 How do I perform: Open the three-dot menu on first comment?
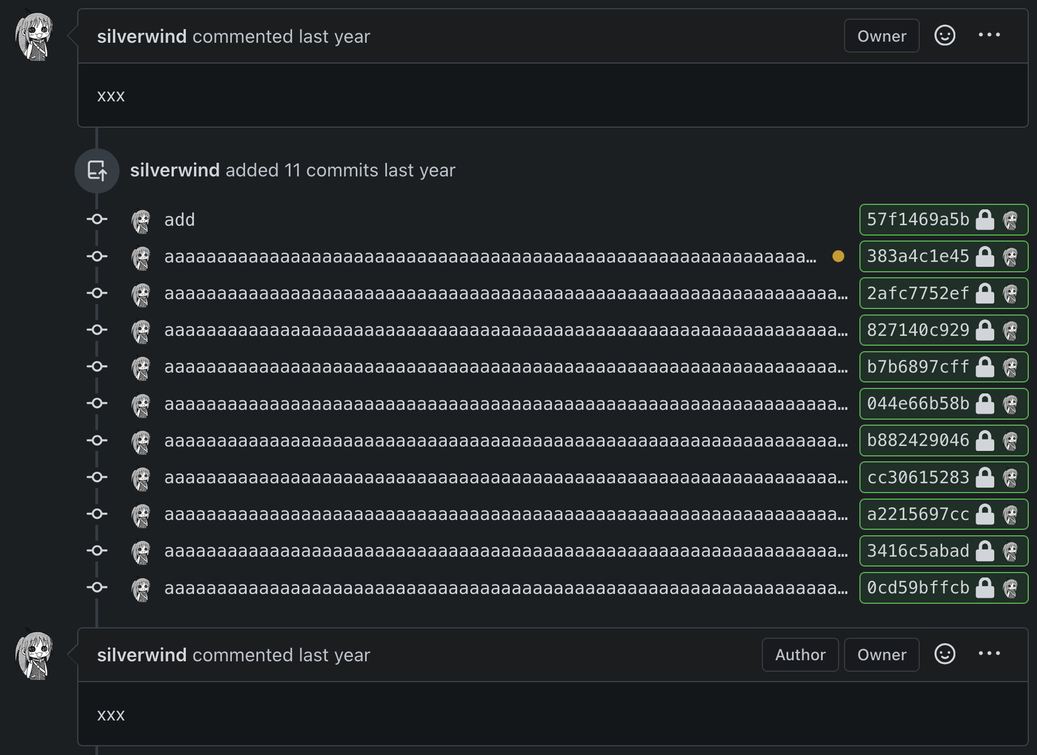pyautogui.click(x=989, y=36)
